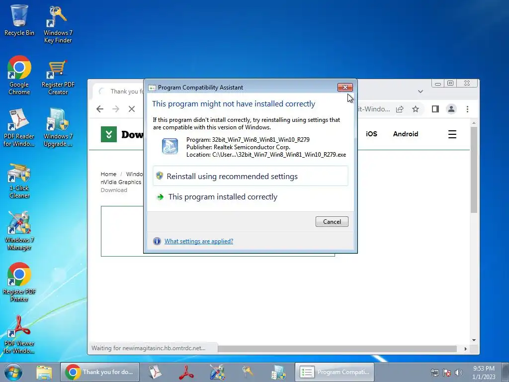Open the Android menu on webpage
The image size is (509, 382).
point(406,134)
